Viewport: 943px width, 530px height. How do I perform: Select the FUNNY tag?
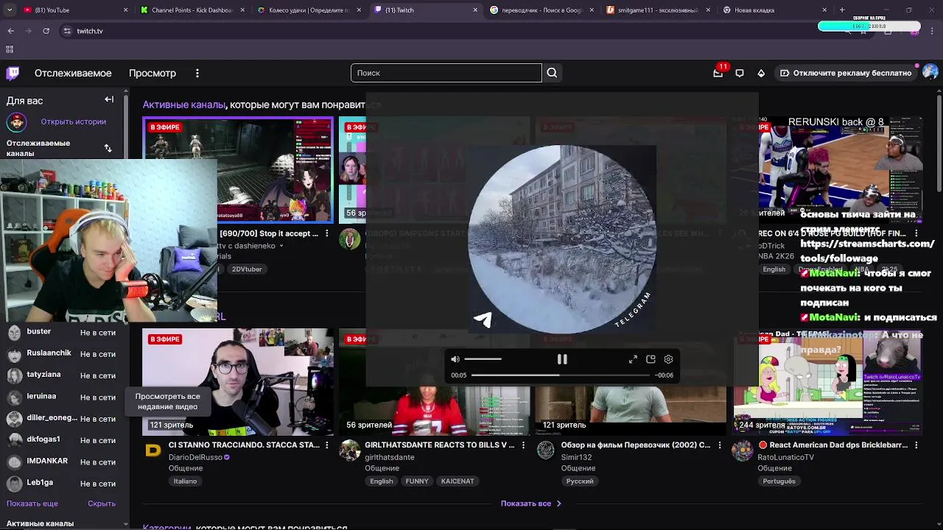[417, 481]
